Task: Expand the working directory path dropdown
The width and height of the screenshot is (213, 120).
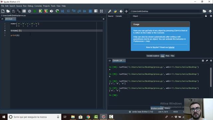Action: pos(200,11)
